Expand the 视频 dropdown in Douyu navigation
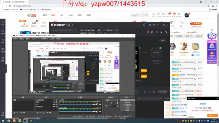219x123 pixels. (x=71, y=15)
